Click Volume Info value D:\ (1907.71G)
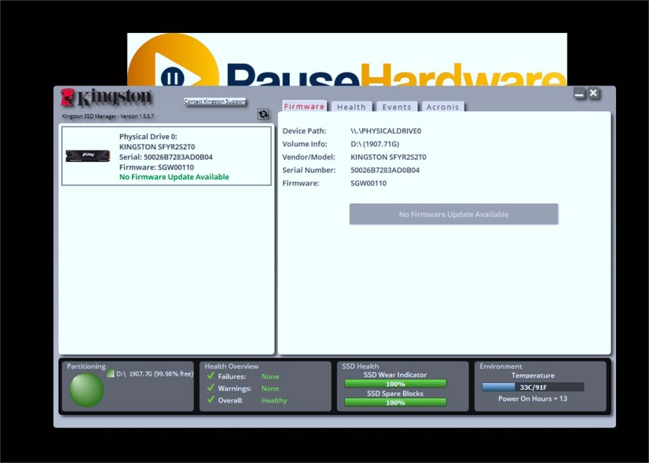The width and height of the screenshot is (649, 463). [374, 144]
